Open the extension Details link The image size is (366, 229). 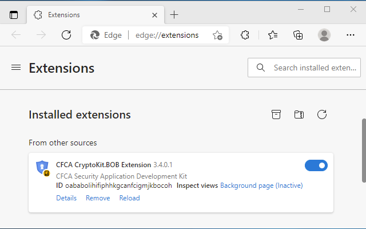click(66, 198)
